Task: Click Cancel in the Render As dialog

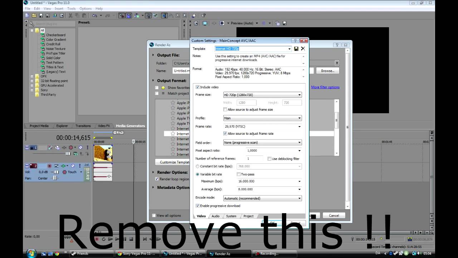Action: pyautogui.click(x=334, y=215)
